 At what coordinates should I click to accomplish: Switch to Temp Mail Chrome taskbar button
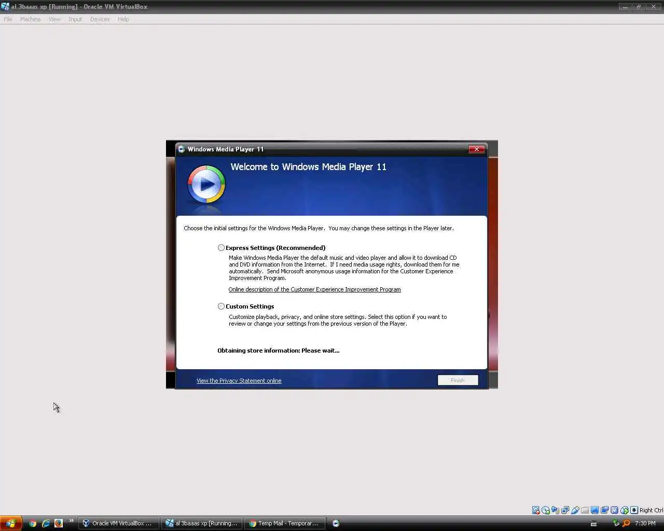[x=285, y=523]
